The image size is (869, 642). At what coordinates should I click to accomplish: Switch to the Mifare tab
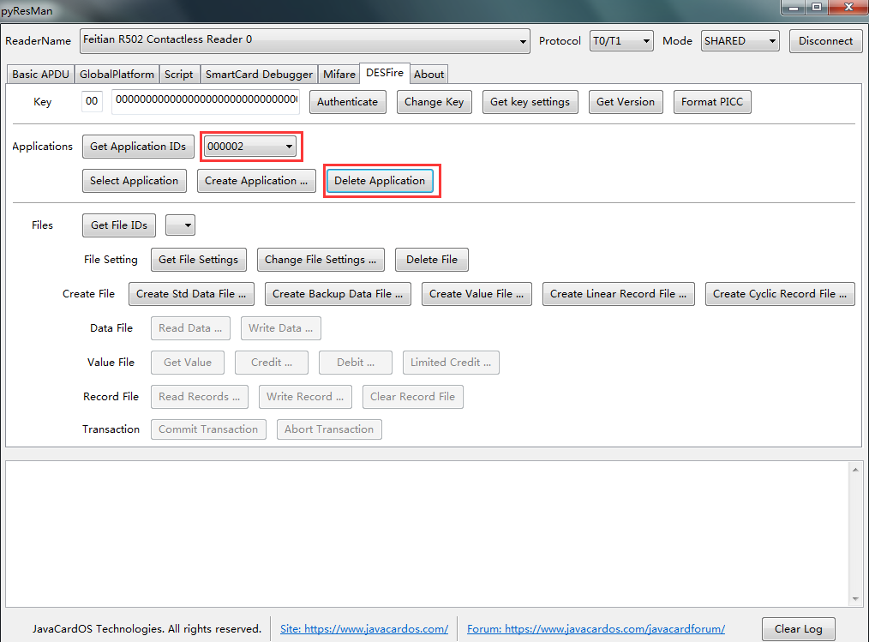[339, 75]
